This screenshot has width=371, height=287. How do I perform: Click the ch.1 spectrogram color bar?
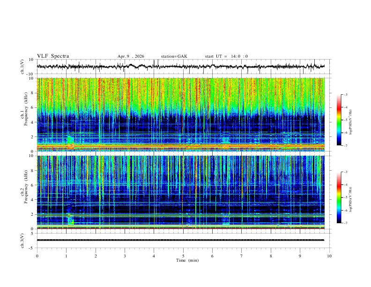[339, 120]
